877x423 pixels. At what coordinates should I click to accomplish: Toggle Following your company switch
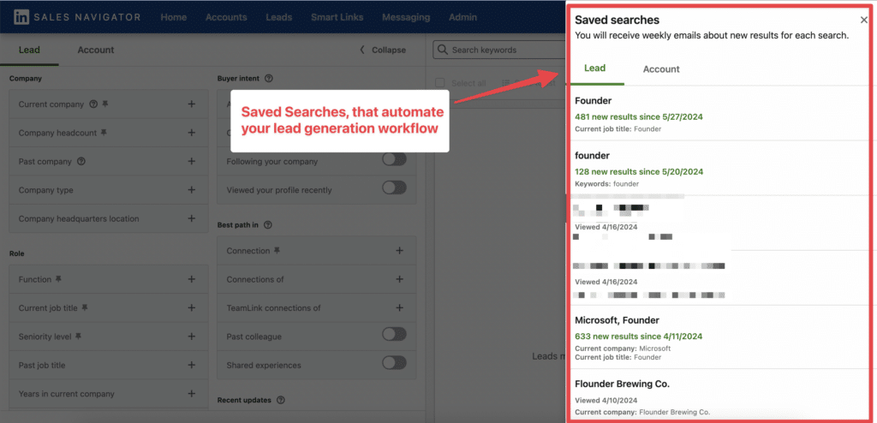pyautogui.click(x=394, y=159)
